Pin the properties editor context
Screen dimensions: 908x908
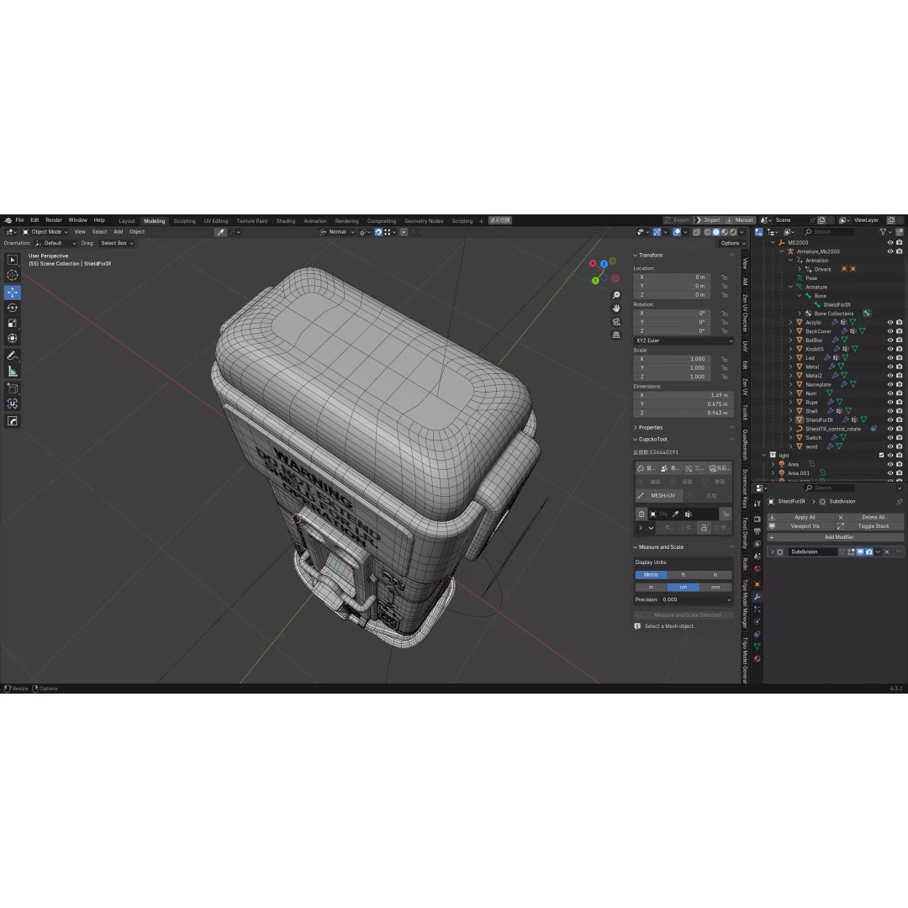(x=900, y=501)
